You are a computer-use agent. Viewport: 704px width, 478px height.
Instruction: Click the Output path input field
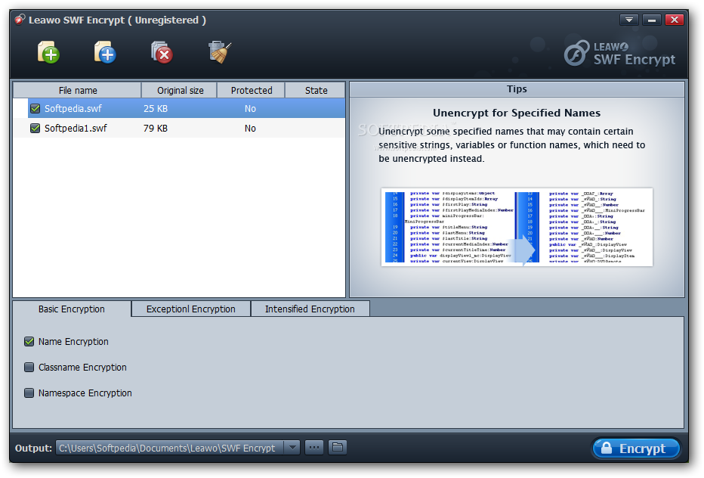click(171, 448)
